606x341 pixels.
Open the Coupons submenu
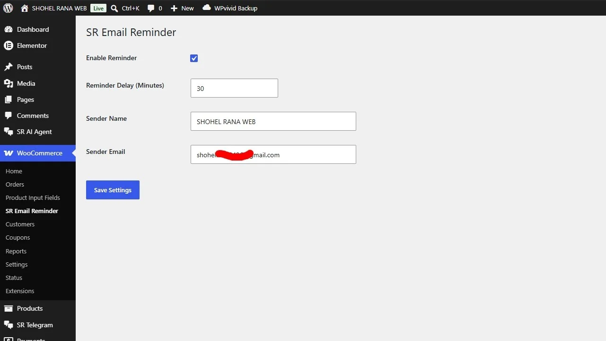point(18,237)
